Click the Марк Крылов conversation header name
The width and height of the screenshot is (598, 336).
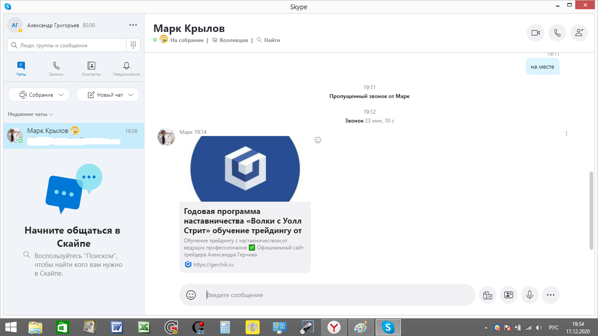click(x=189, y=28)
